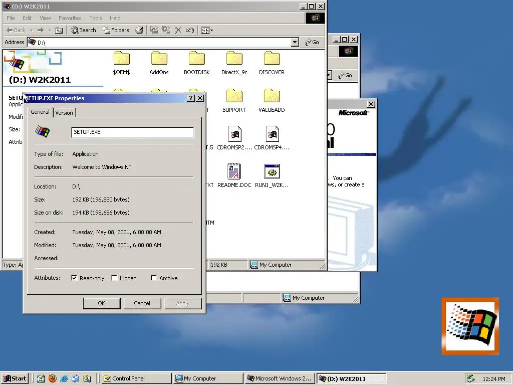Image resolution: width=513 pixels, height=385 pixels.
Task: Open the Edit menu
Action: point(27,18)
